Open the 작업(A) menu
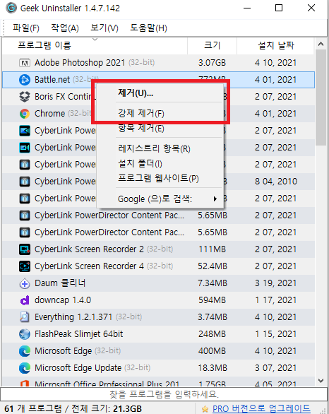Viewport: 329px width, 414px height. 65,28
